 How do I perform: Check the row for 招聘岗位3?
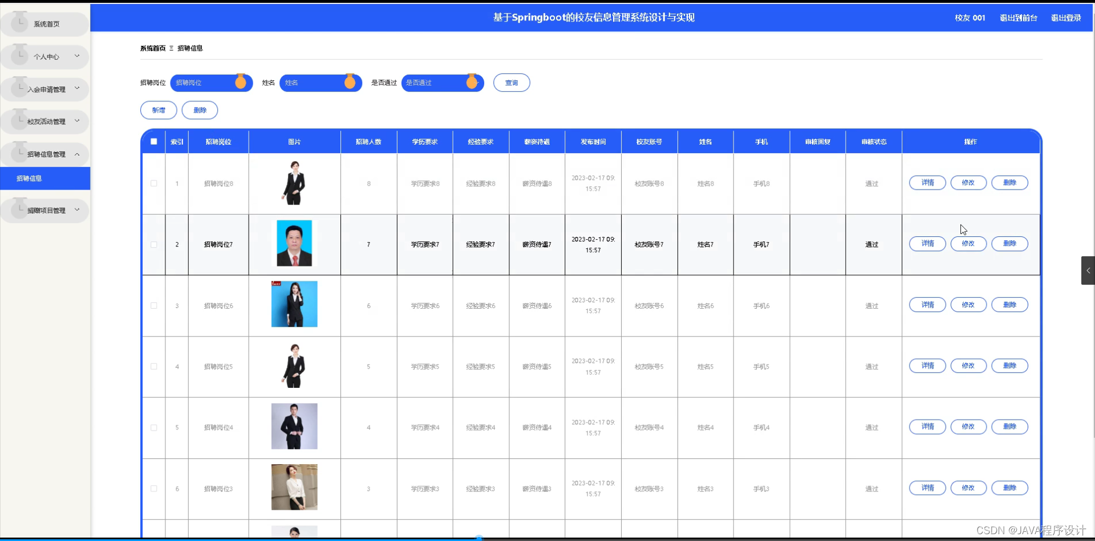click(x=154, y=489)
